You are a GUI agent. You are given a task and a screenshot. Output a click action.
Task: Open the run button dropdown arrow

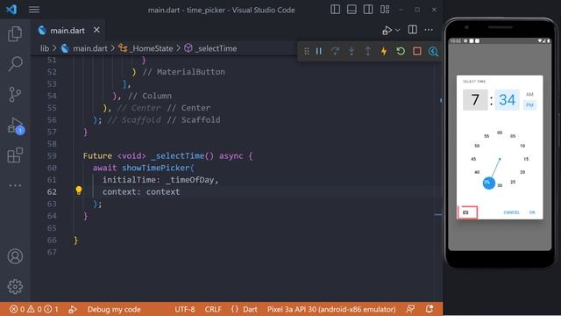(397, 30)
